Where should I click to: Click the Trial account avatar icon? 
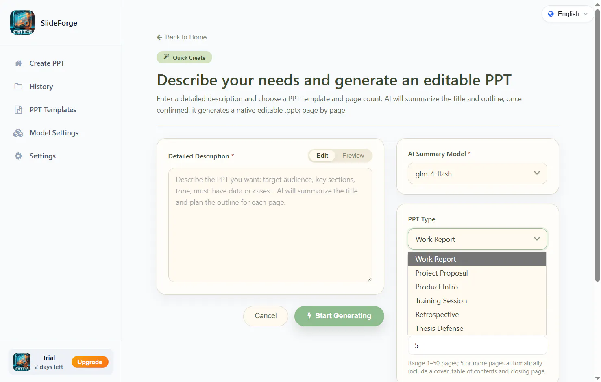[22, 362]
